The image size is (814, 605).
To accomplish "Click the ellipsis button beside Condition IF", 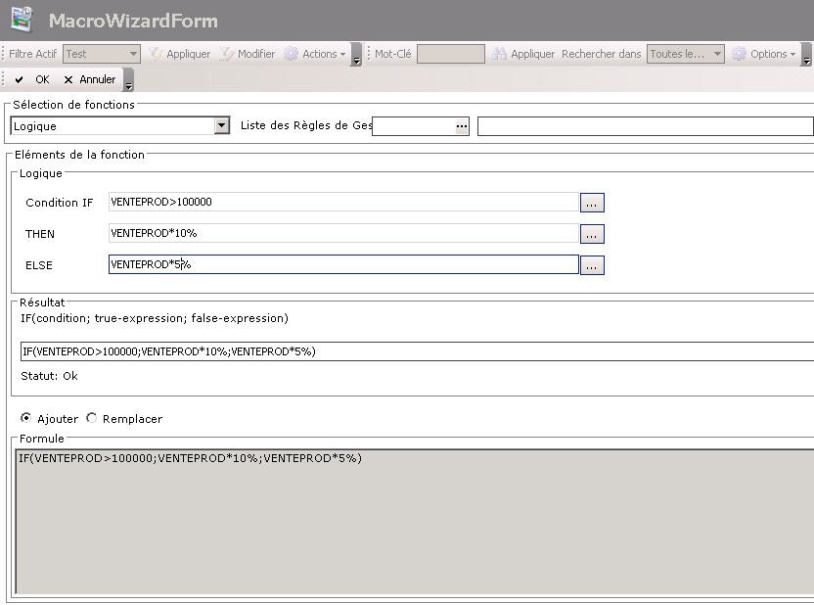I will 592,203.
